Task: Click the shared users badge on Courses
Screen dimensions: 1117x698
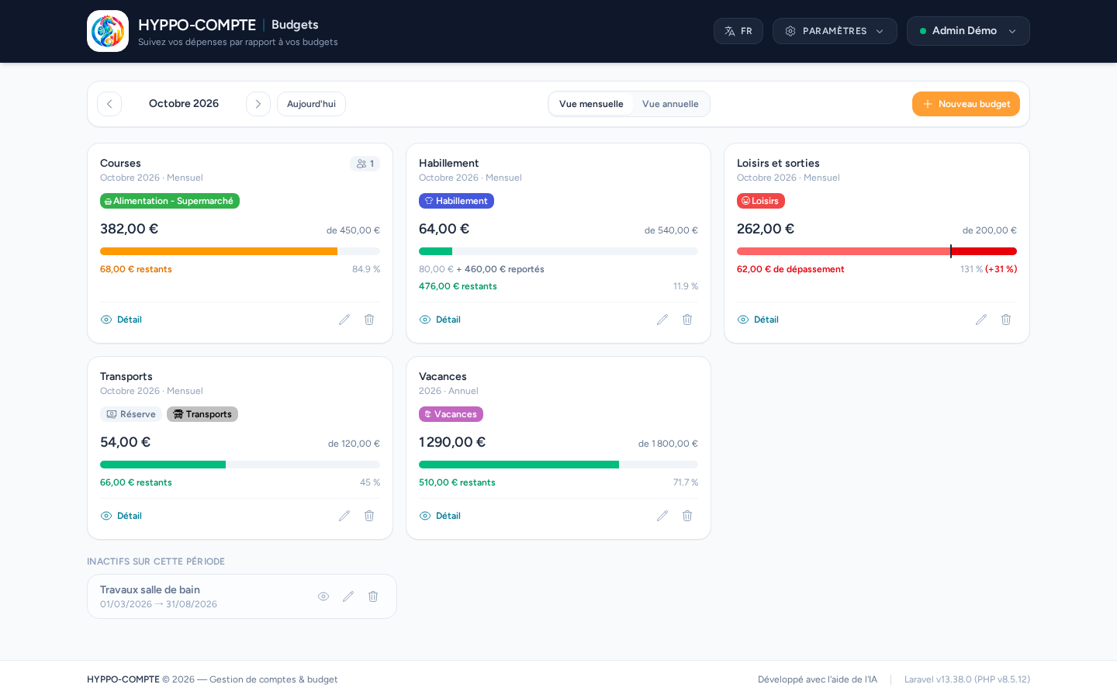Action: coord(365,164)
